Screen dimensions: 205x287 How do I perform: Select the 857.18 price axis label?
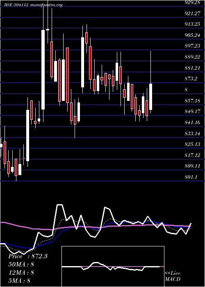(192, 101)
